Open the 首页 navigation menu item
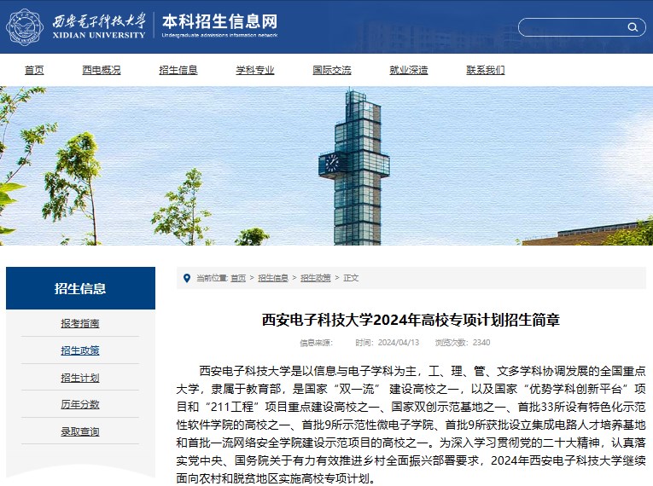 pyautogui.click(x=34, y=70)
